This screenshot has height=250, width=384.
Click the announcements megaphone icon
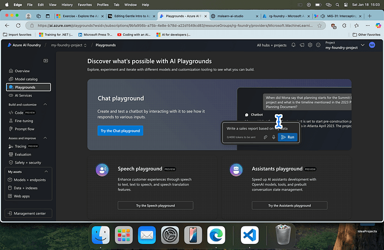click(x=302, y=45)
